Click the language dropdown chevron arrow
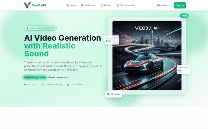The image size is (208, 129). click(x=168, y=5)
